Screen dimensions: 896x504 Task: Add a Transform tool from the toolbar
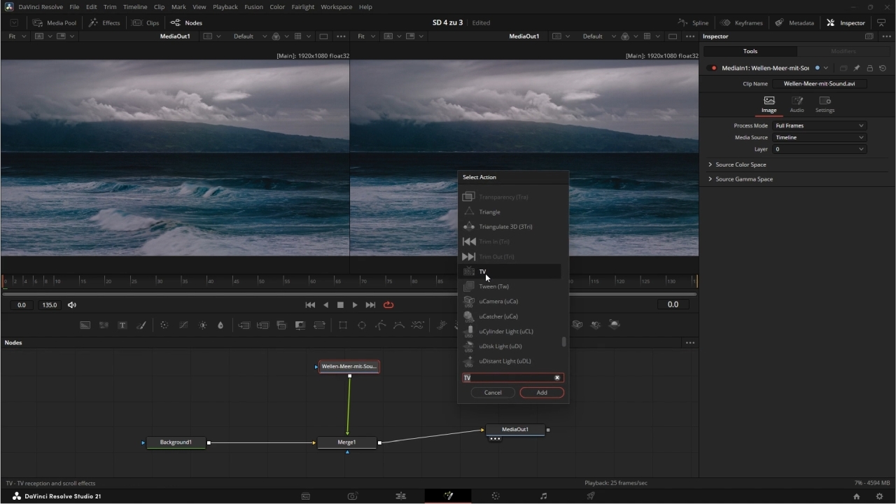(x=319, y=325)
